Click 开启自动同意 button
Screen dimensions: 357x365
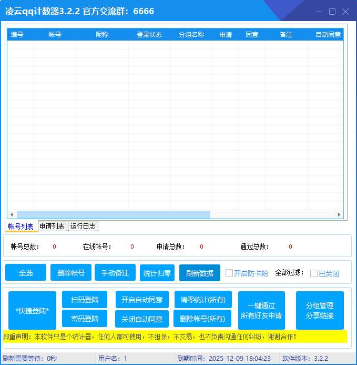142,300
